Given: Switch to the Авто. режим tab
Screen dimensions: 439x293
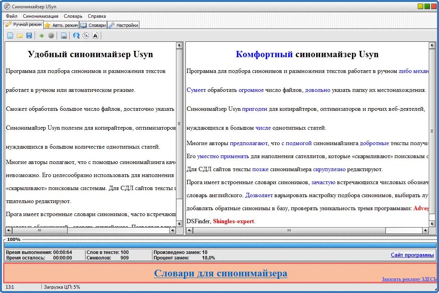Looking at the screenshot, I should pos(61,25).
